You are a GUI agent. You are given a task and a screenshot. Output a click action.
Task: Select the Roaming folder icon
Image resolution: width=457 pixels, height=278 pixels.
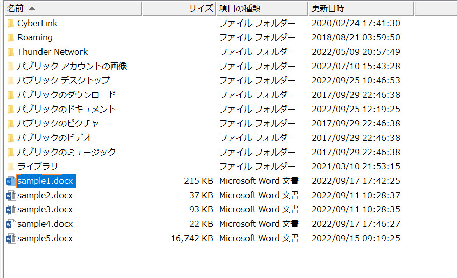[x=11, y=38]
